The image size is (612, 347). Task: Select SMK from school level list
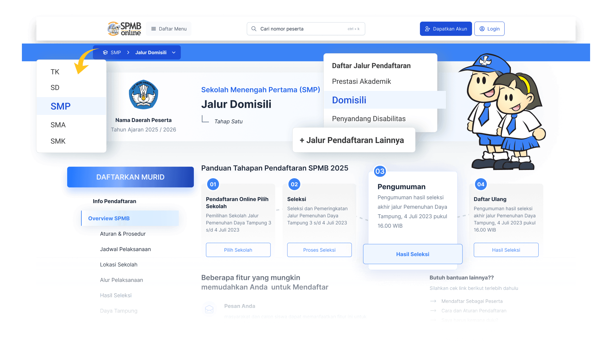[58, 141]
